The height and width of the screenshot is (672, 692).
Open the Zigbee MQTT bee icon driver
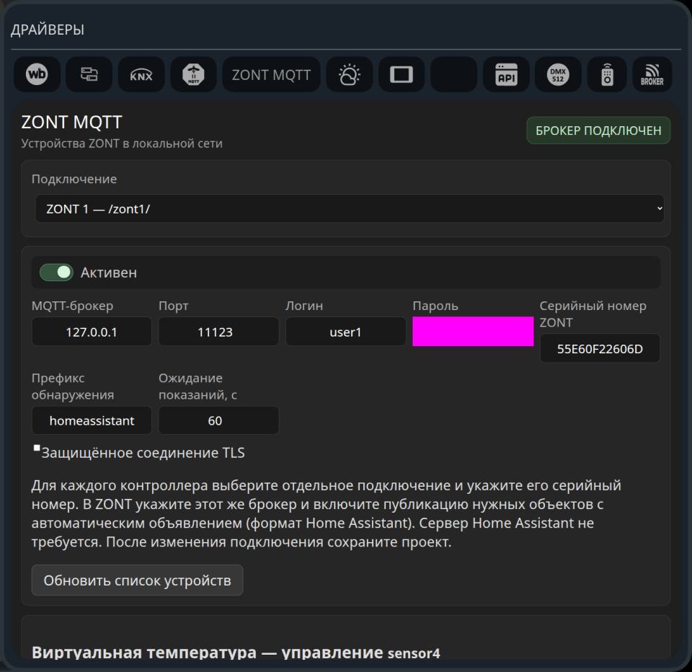193,74
